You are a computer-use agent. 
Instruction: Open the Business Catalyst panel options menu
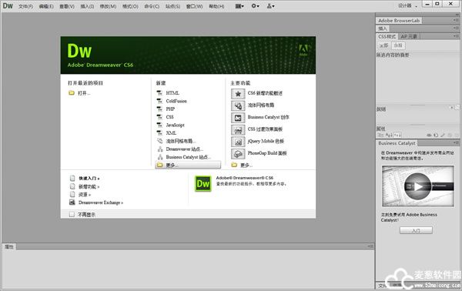click(x=456, y=142)
